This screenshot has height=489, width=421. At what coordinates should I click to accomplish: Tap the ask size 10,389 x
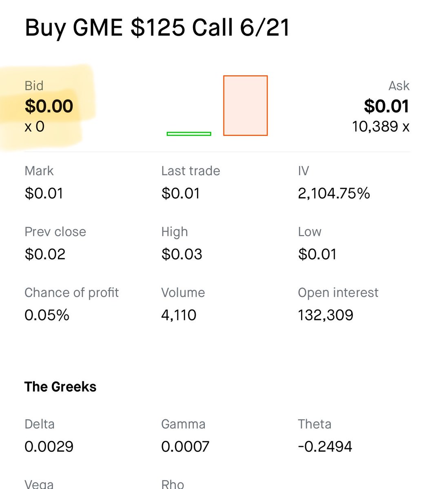click(381, 127)
